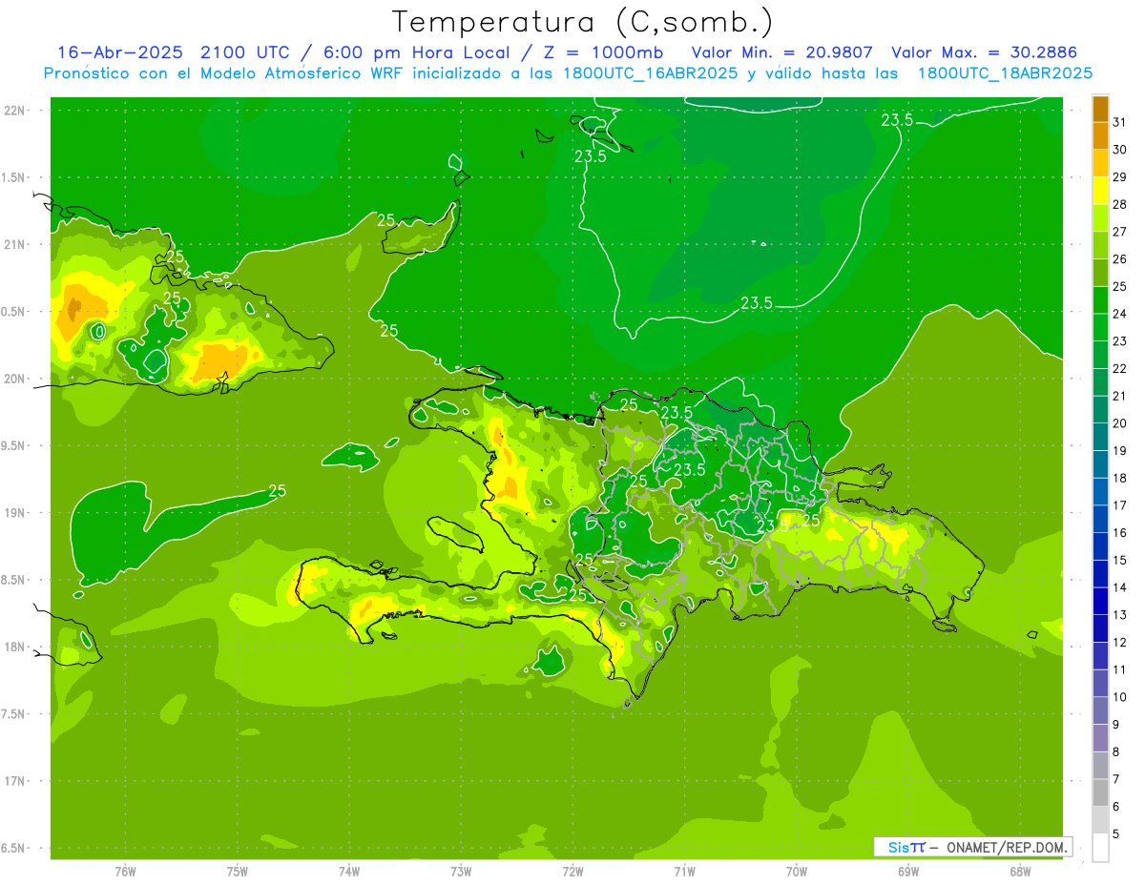Screen dimensions: 1145x884
Task: Click "Valor Max. = 30.2886" readout
Action: pyautogui.click(x=985, y=52)
